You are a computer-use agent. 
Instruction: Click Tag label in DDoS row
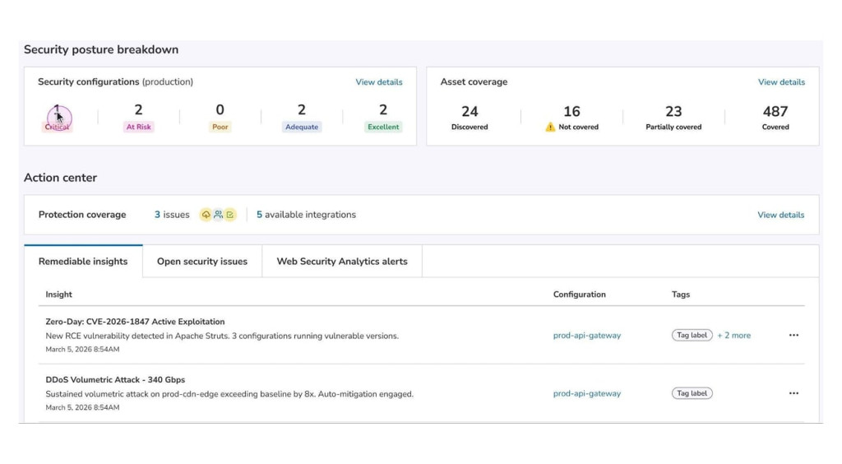[692, 393]
